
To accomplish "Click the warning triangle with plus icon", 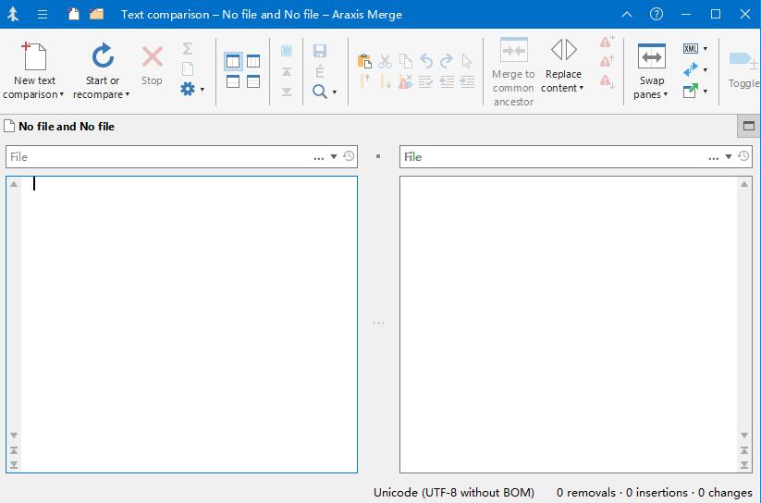I will coord(607,42).
